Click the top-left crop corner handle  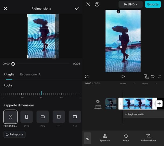pos(28,15)
